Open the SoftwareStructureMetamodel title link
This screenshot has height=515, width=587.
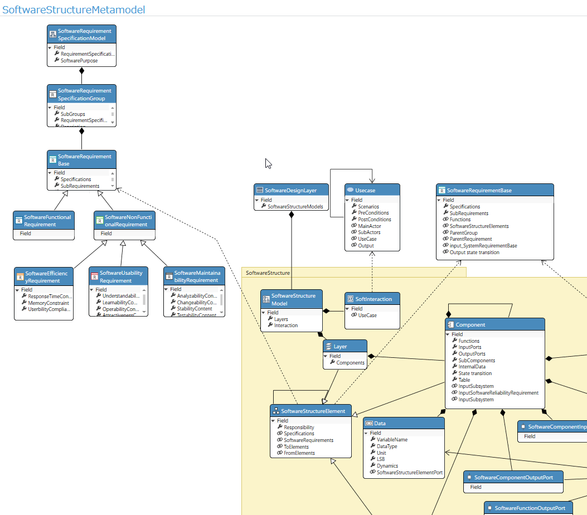74,9
